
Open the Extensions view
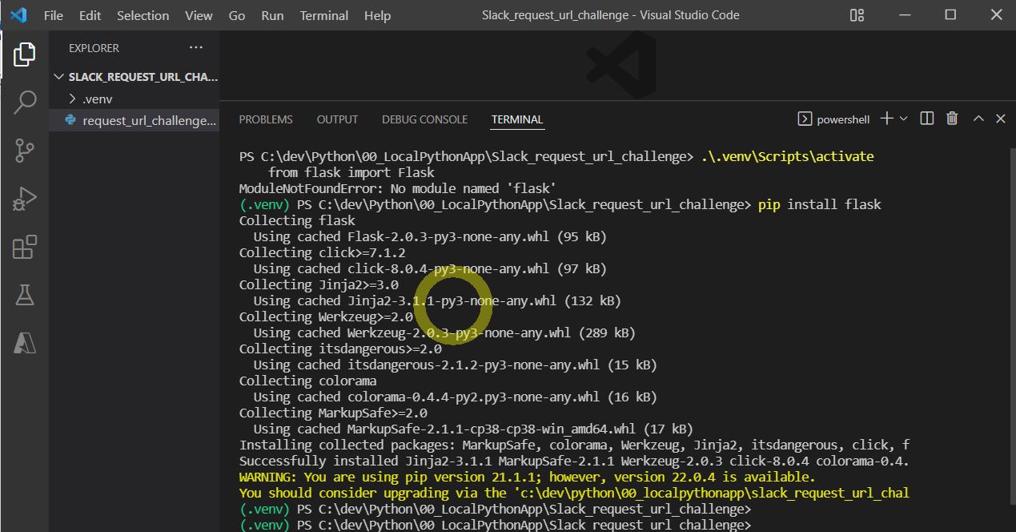click(25, 247)
